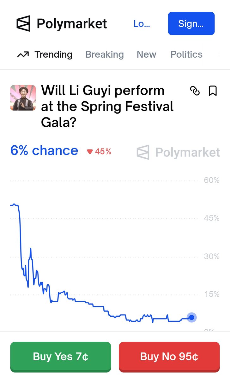Open the Li Guyi Spring Festival Gala market title

[107, 106]
